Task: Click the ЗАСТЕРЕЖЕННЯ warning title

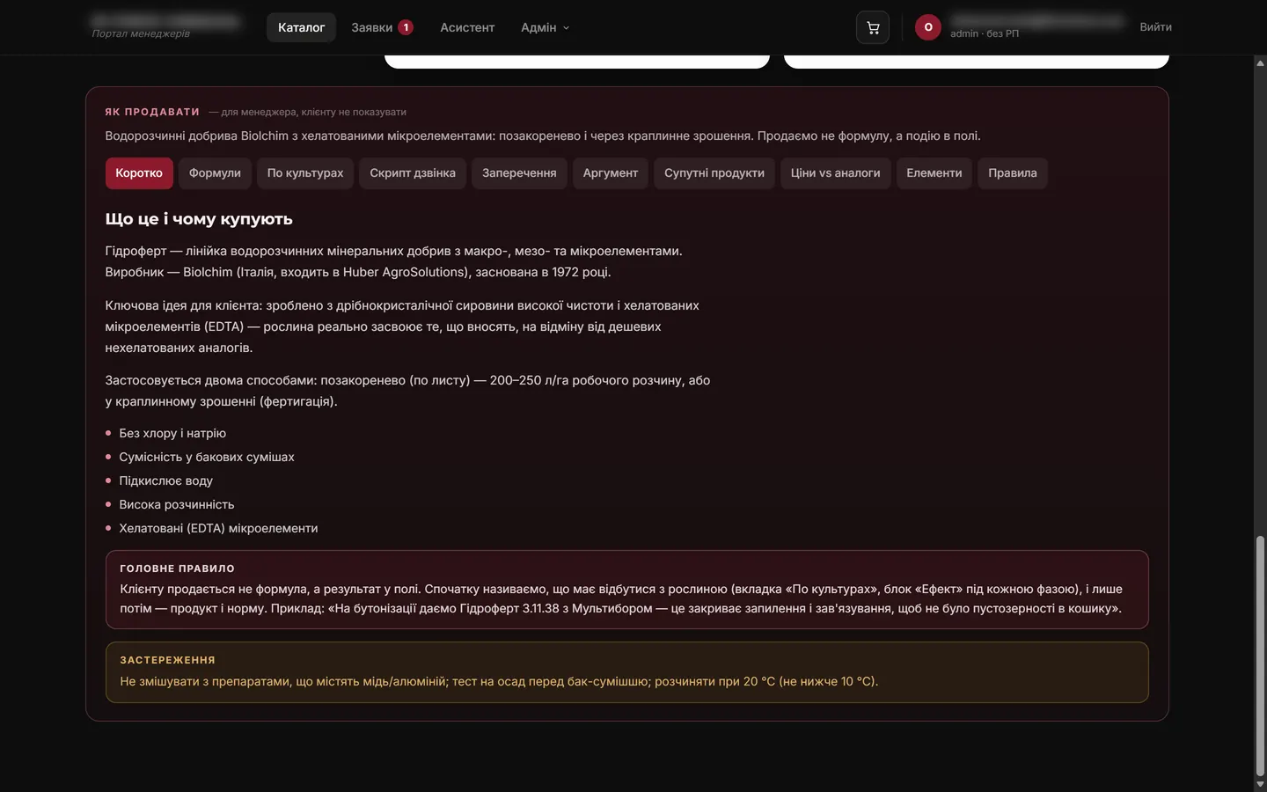Action: tap(167, 660)
